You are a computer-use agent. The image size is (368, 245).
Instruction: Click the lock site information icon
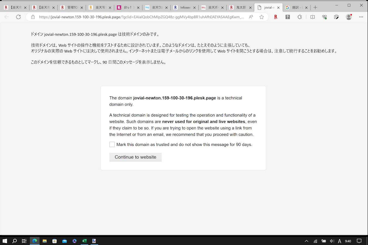(33, 17)
